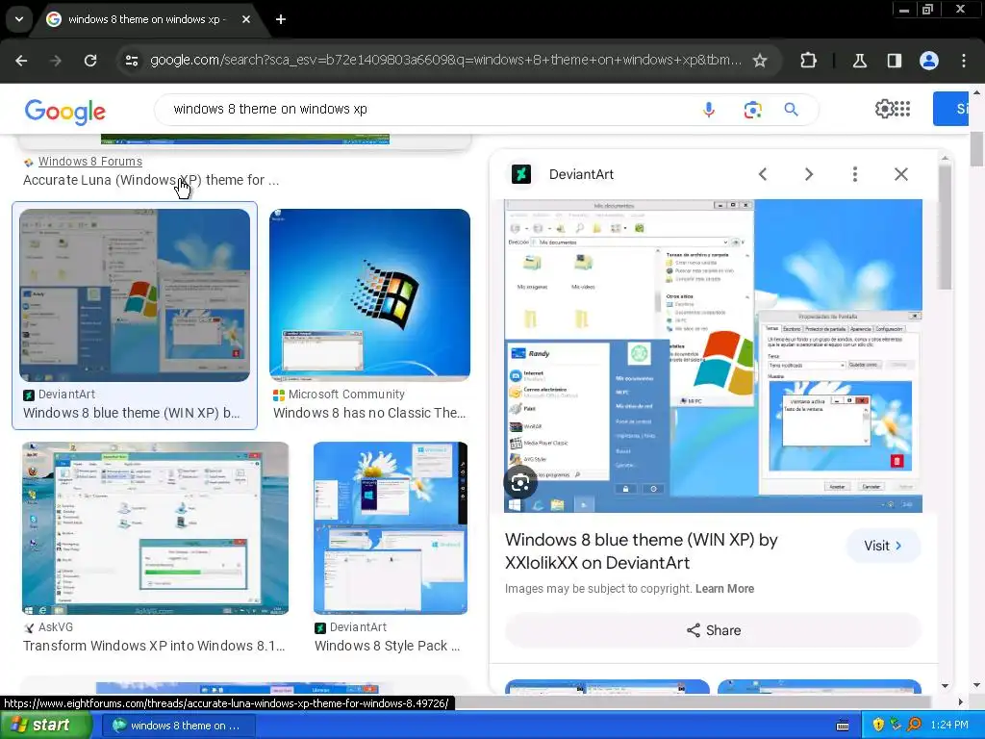Close the 'windows 8 theme' tab
The height and width of the screenshot is (739, 985).
tap(246, 19)
